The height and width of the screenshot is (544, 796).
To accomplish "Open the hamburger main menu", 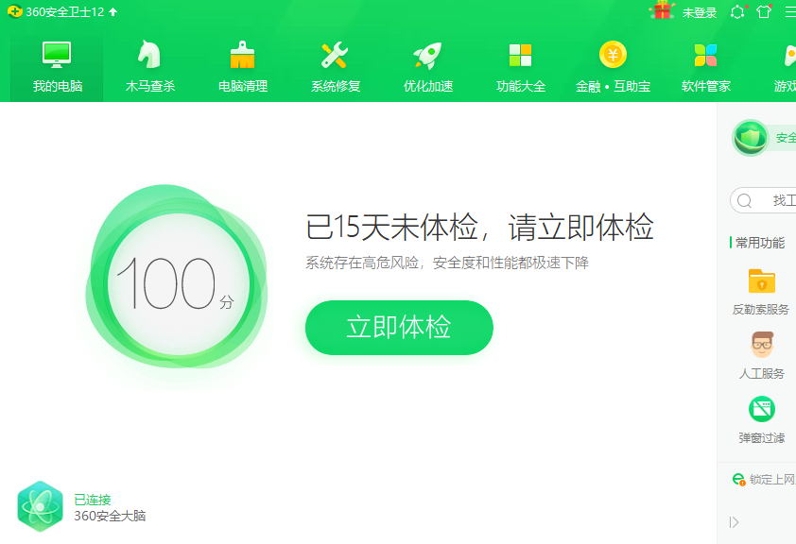I will point(789,12).
